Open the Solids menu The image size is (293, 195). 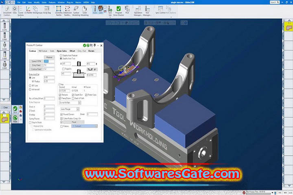click(44, 2)
